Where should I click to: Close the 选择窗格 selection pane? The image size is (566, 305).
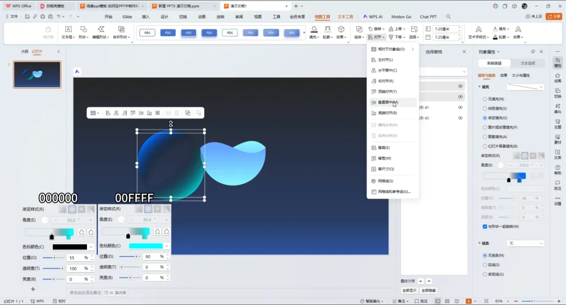pyautogui.click(x=464, y=51)
